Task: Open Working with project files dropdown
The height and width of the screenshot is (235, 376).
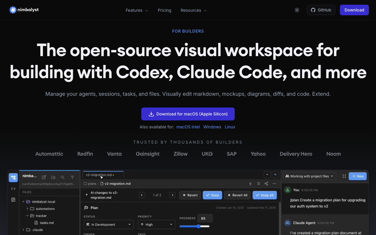Action: 310,176
